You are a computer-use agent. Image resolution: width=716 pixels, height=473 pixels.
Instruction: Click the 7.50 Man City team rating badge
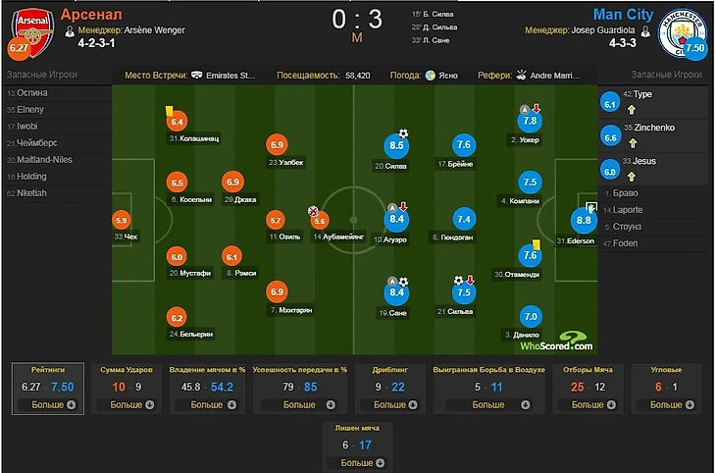[x=695, y=48]
